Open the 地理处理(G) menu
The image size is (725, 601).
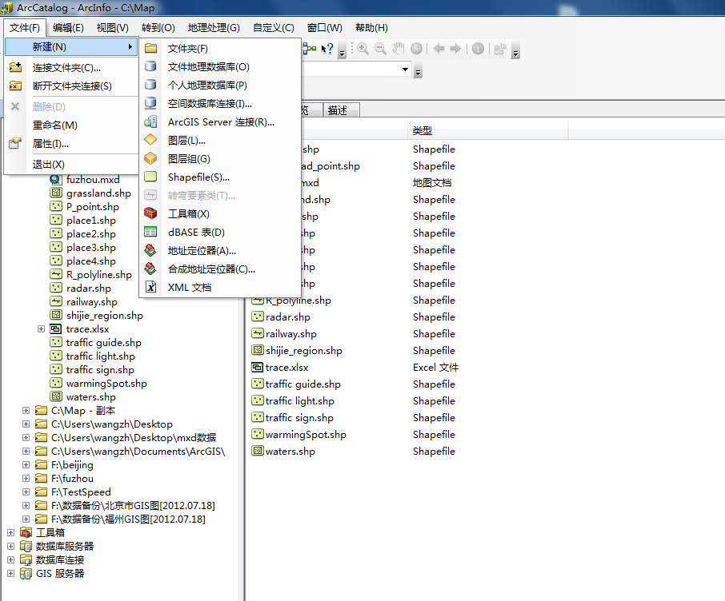click(214, 28)
